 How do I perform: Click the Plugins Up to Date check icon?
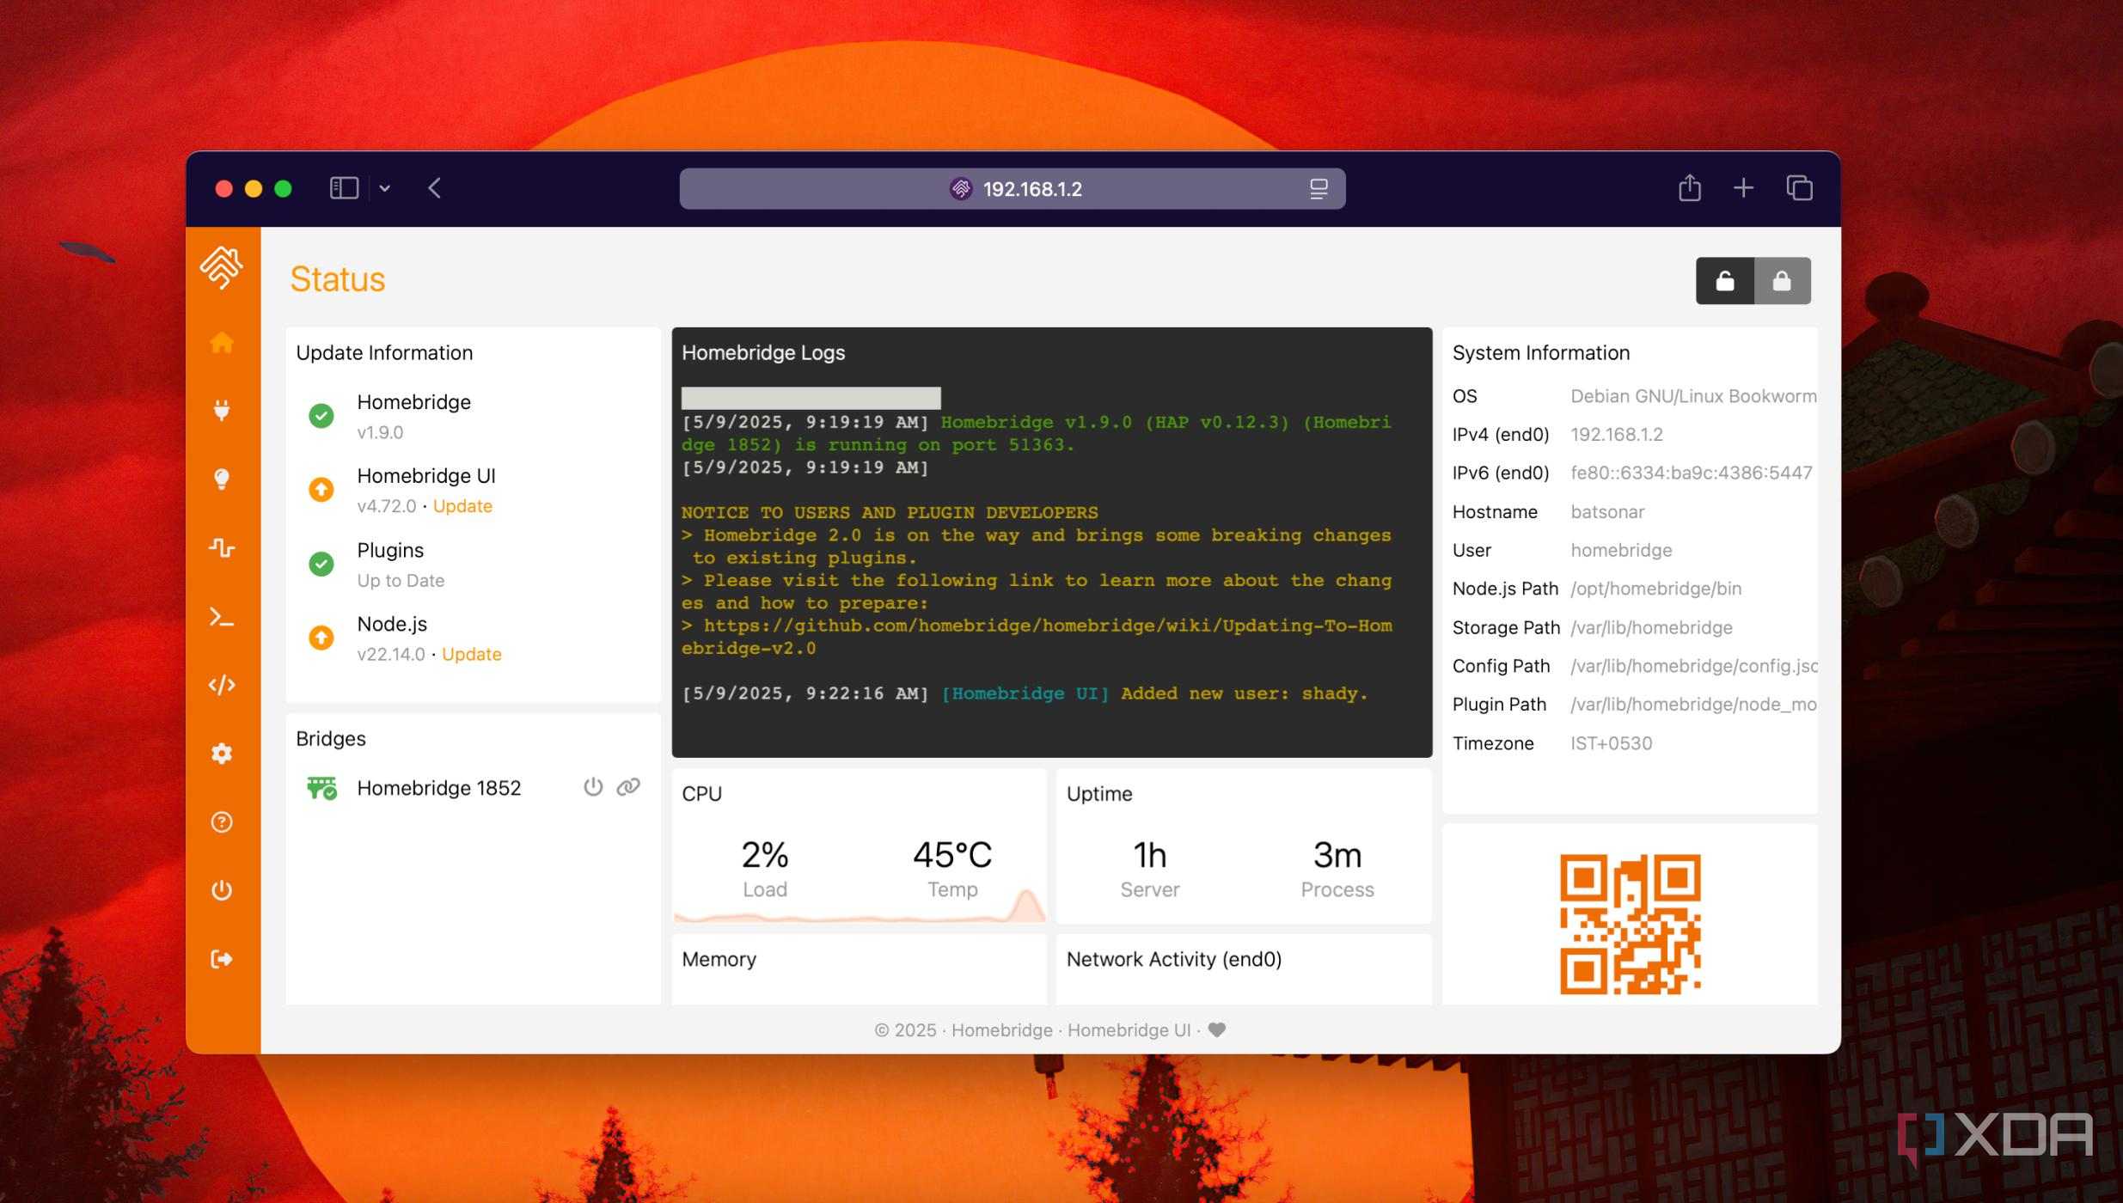tap(321, 565)
